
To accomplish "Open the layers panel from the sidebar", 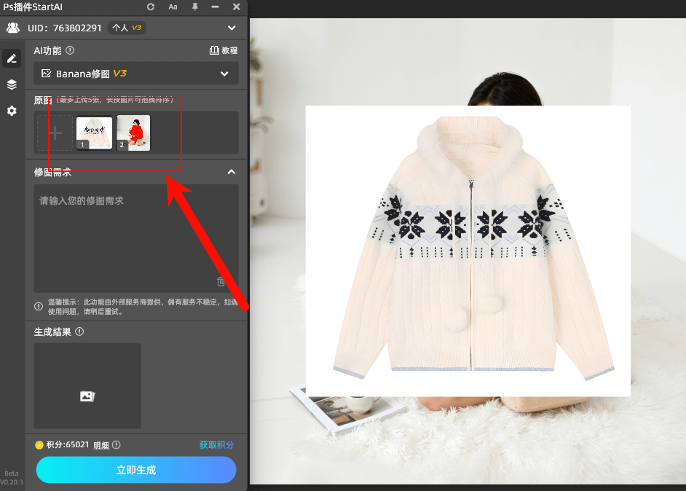I will pyautogui.click(x=12, y=85).
